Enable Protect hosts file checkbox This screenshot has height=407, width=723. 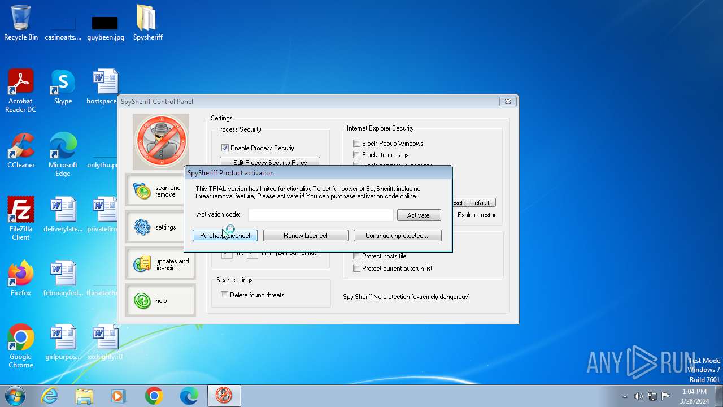coord(356,256)
